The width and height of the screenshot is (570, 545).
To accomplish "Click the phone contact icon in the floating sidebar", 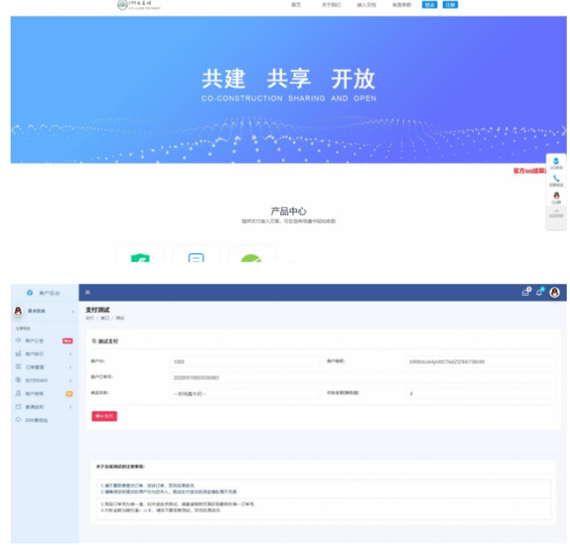I will pyautogui.click(x=556, y=180).
